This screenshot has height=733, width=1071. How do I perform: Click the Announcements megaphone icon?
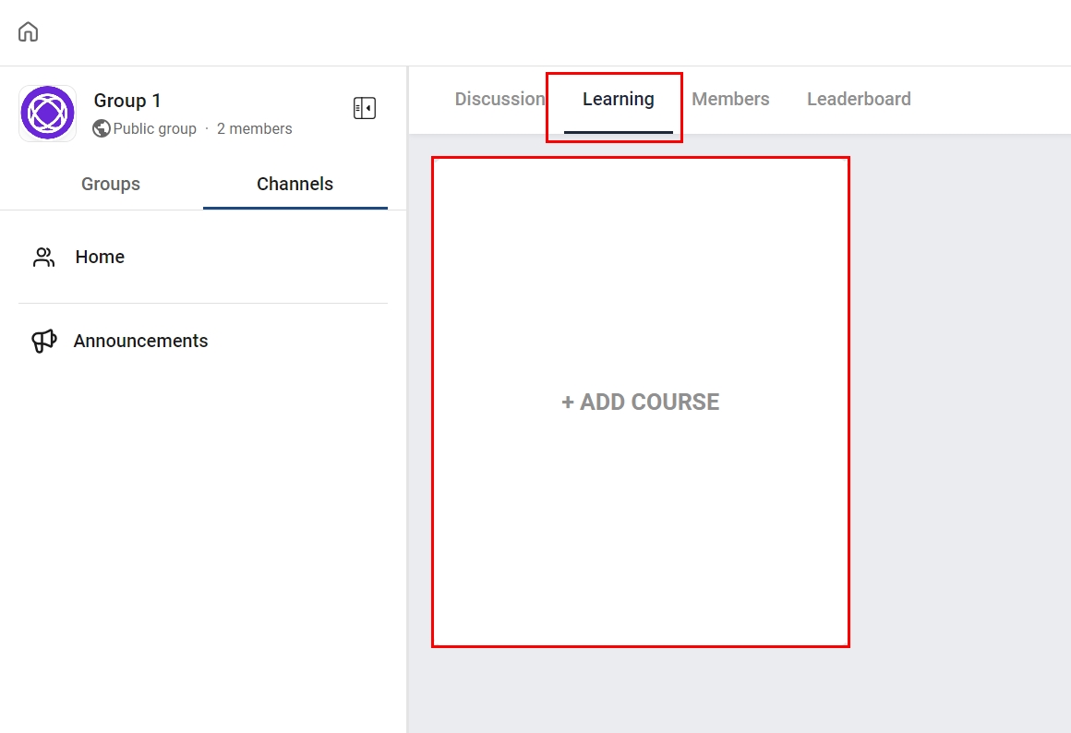[x=43, y=341]
